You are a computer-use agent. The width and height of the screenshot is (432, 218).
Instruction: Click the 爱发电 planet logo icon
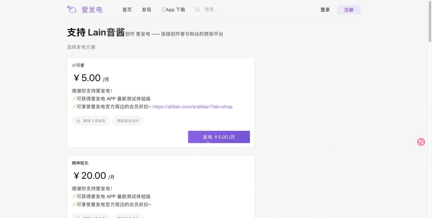coord(72,10)
